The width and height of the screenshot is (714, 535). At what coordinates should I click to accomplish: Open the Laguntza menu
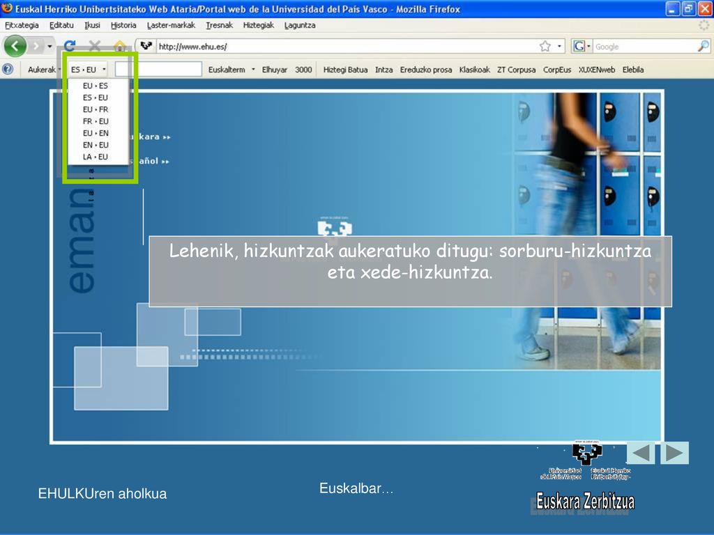[x=300, y=25]
